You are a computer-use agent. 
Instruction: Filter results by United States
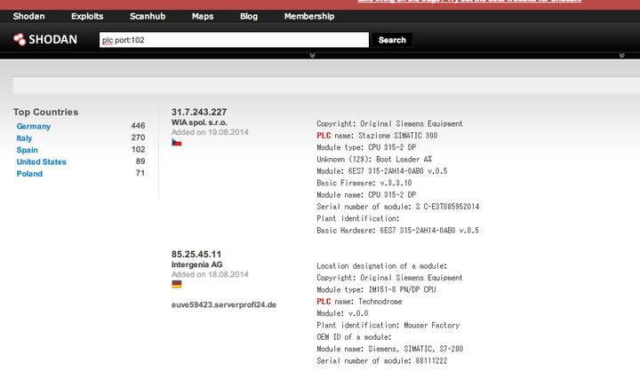coord(41,161)
